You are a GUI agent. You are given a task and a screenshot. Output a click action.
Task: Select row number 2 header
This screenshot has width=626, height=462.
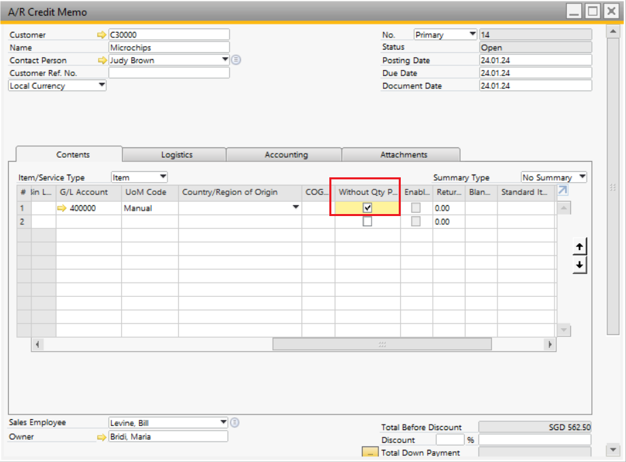(24, 221)
